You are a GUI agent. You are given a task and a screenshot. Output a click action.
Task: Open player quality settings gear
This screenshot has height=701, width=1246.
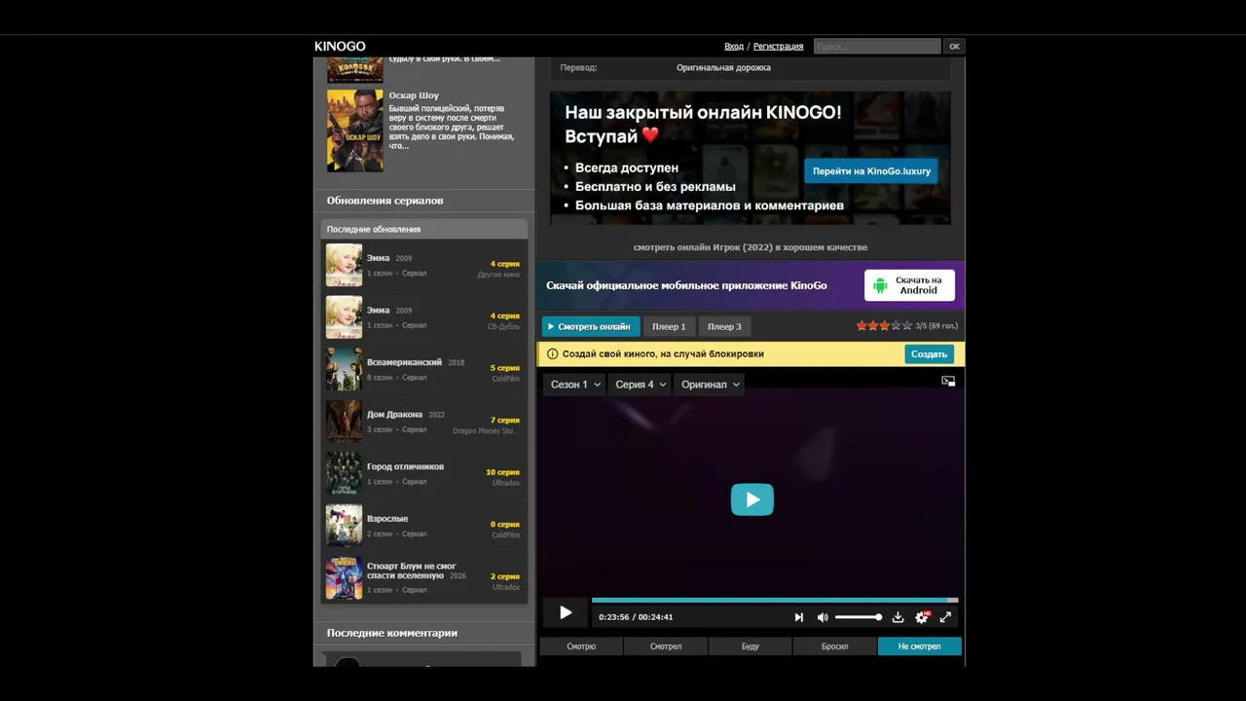click(x=922, y=617)
